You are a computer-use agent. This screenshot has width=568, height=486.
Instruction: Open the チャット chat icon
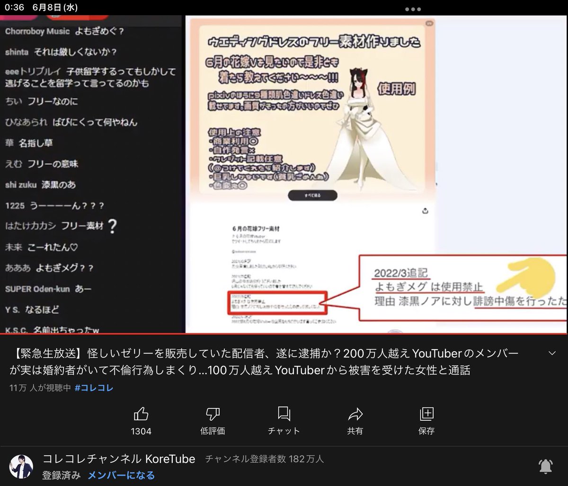[284, 414]
